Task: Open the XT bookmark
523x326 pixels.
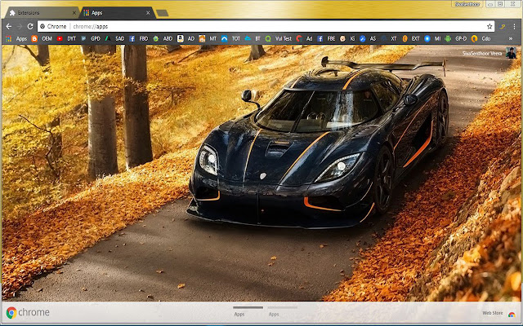Action: pos(389,38)
